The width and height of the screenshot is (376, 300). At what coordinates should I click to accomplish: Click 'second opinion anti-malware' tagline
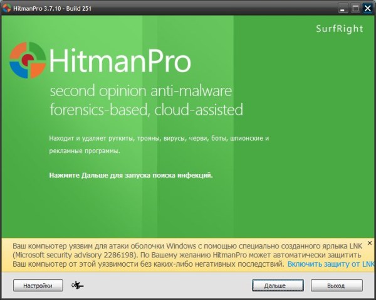pos(141,91)
